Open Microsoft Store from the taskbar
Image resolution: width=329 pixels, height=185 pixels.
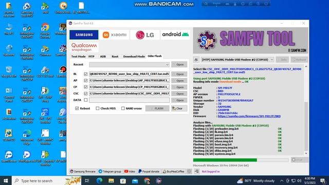click(123, 180)
